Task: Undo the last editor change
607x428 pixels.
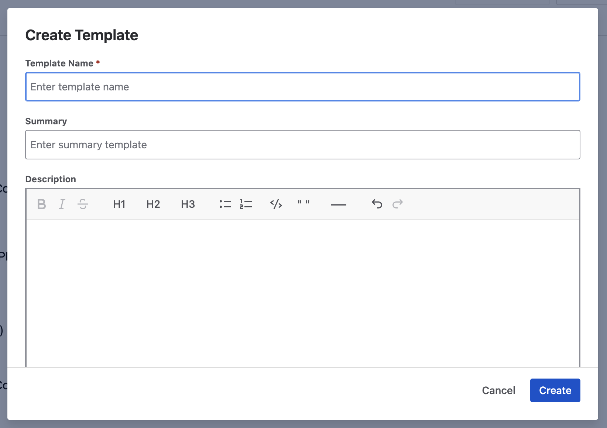Action: (377, 204)
